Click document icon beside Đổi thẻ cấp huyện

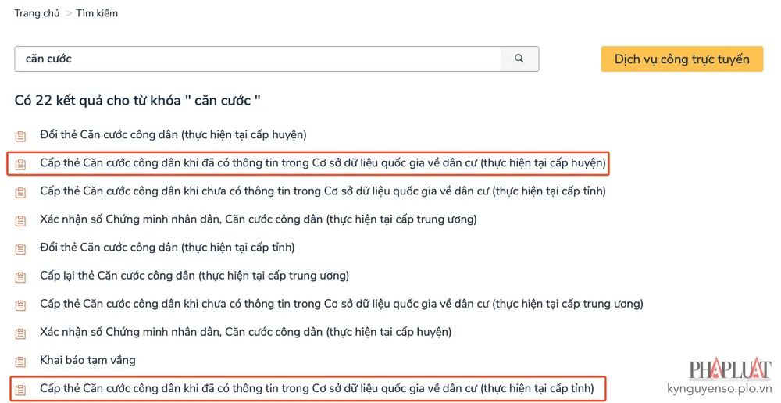tap(20, 136)
